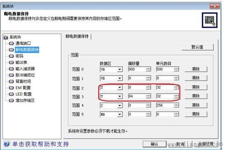Click the 系统块 root node icon
The width and height of the screenshot is (225, 150).
pyautogui.click(x=6, y=38)
